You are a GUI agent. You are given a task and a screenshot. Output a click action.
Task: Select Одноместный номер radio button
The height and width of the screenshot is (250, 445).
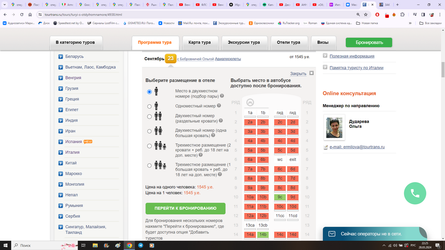pyautogui.click(x=150, y=106)
